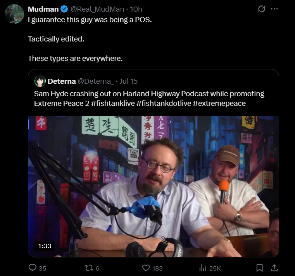Image resolution: width=295 pixels, height=276 pixels.
Task: Click the reply speech bubble icon
Action: pyautogui.click(x=32, y=268)
